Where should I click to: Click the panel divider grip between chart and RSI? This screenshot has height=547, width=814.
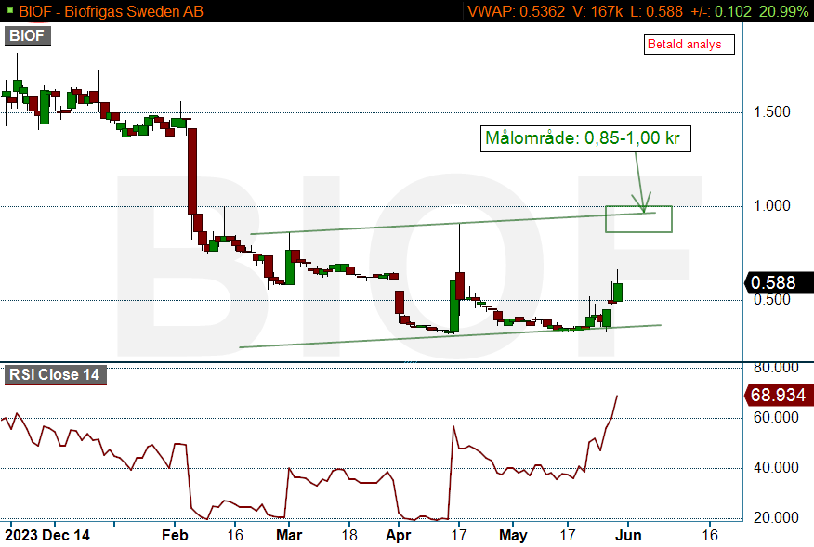click(x=411, y=361)
